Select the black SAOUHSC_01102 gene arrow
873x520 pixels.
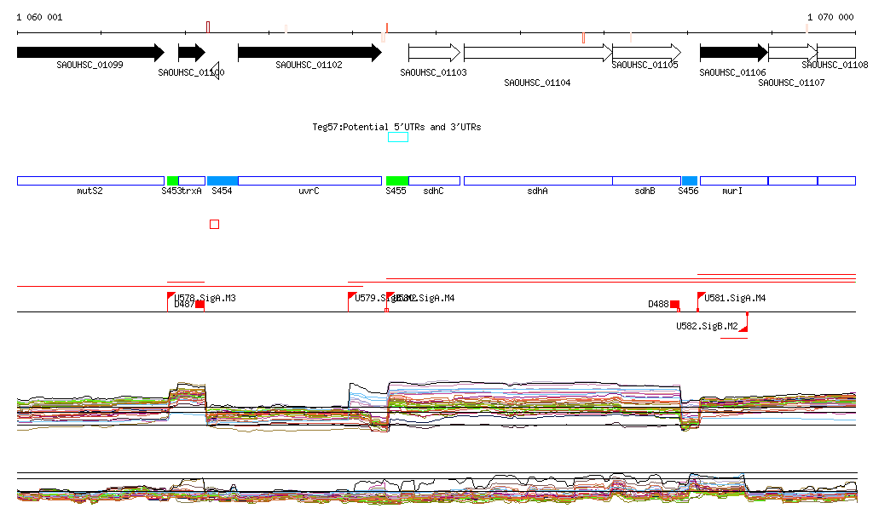point(309,53)
